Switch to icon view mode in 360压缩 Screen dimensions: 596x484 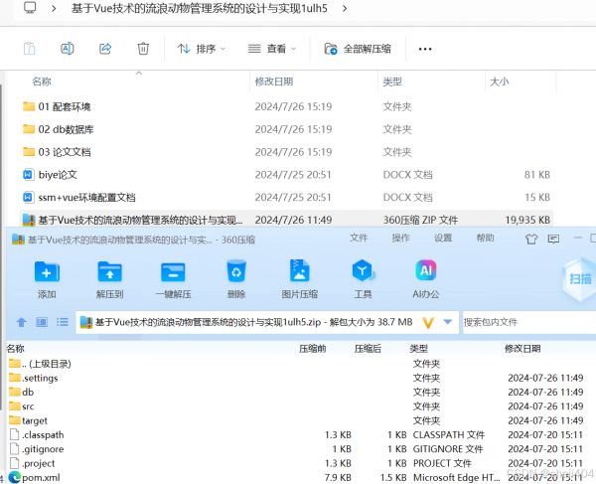[42, 322]
